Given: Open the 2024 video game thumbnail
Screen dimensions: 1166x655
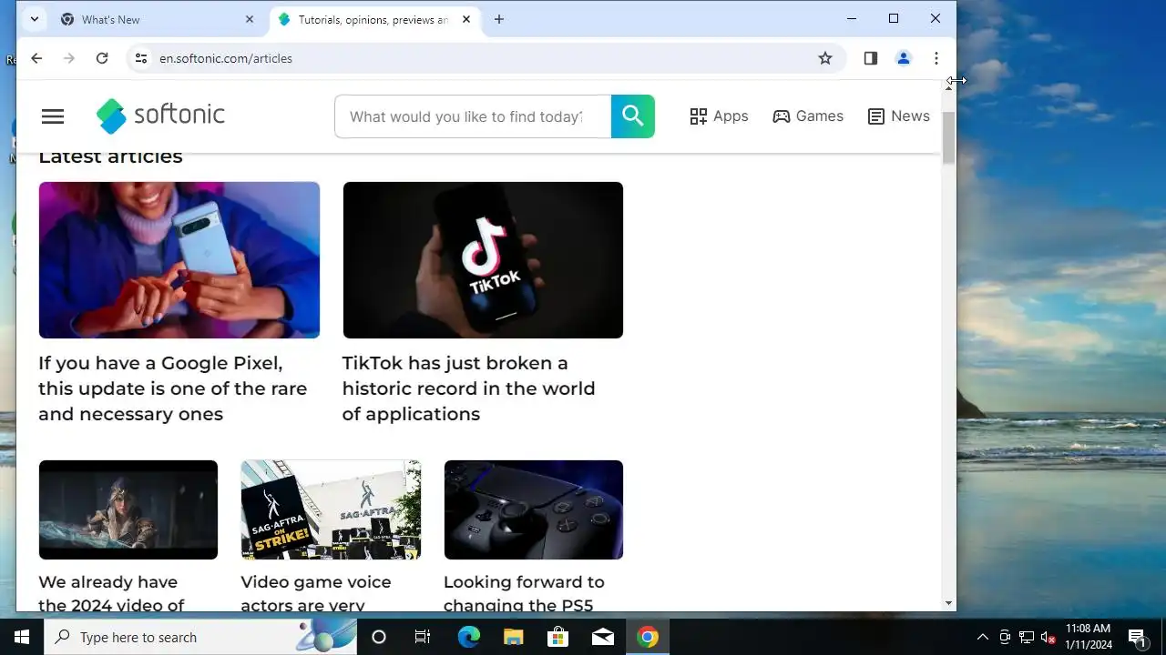Looking at the screenshot, I should (x=128, y=509).
